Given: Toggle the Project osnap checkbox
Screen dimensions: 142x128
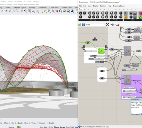Looking at the screenshot, I should (38, 123).
